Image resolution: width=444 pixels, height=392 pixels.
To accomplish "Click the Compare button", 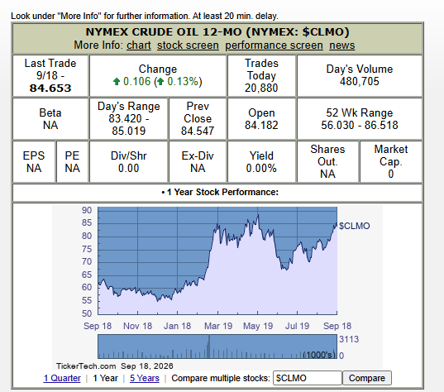I will pyautogui.click(x=367, y=378).
